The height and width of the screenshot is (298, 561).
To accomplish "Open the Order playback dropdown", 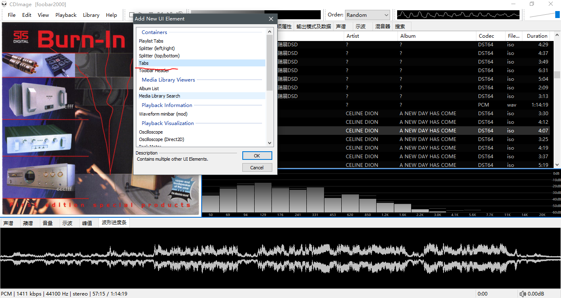I will (x=367, y=15).
